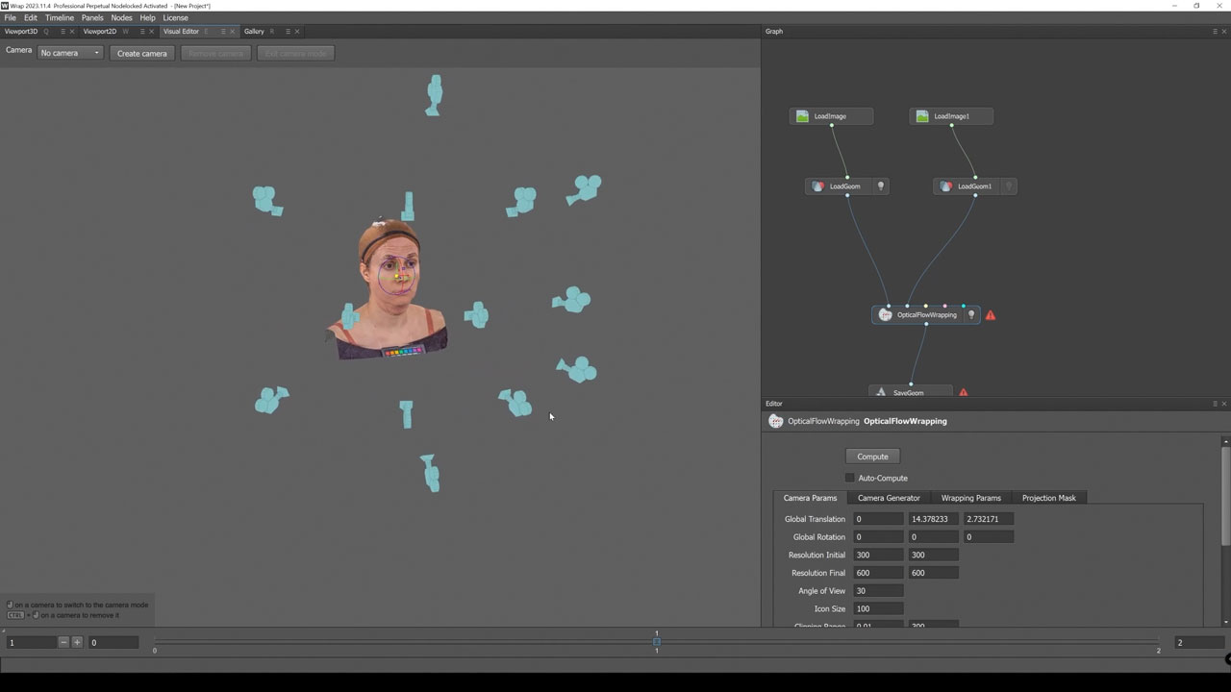Toggle the LoadGeom1 lightbulb visibility

[x=1008, y=186]
